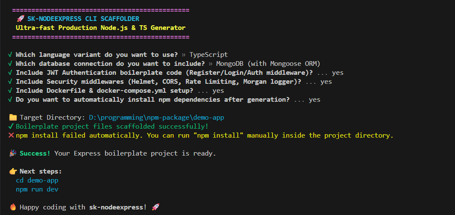Image resolution: width=455 pixels, height=215 pixels.
Task: Click the fire emoji before Happy coding
Action: (13, 207)
